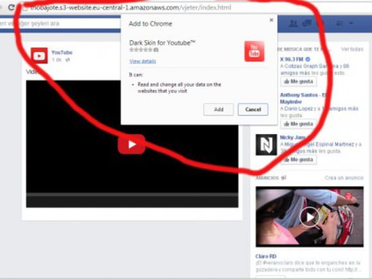Click the Nicky Jam profile thumbnail
372x279 pixels.
click(x=266, y=145)
